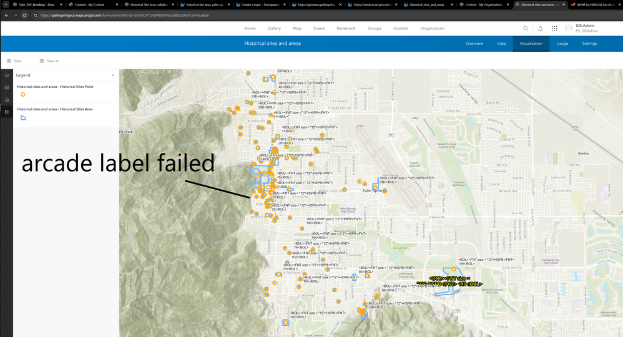The image size is (623, 337).
Task: Click the Historical Sites Point legend title
Action: tap(55, 87)
